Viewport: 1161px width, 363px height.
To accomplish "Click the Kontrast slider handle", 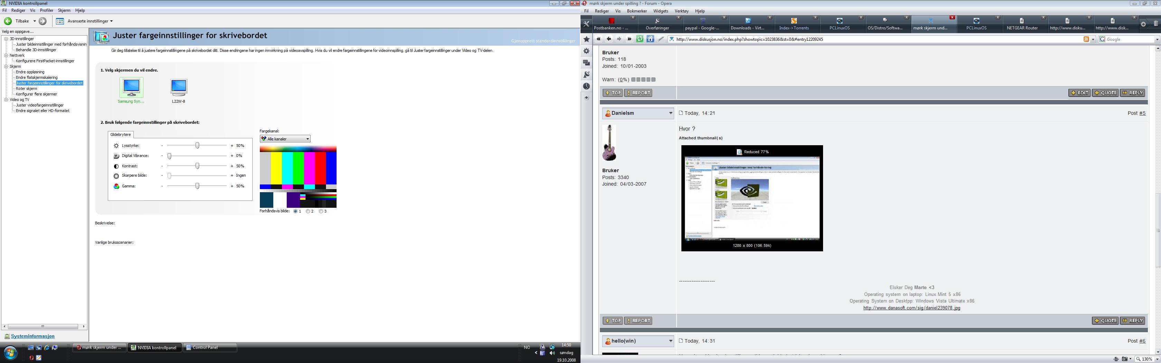I will click(x=197, y=166).
